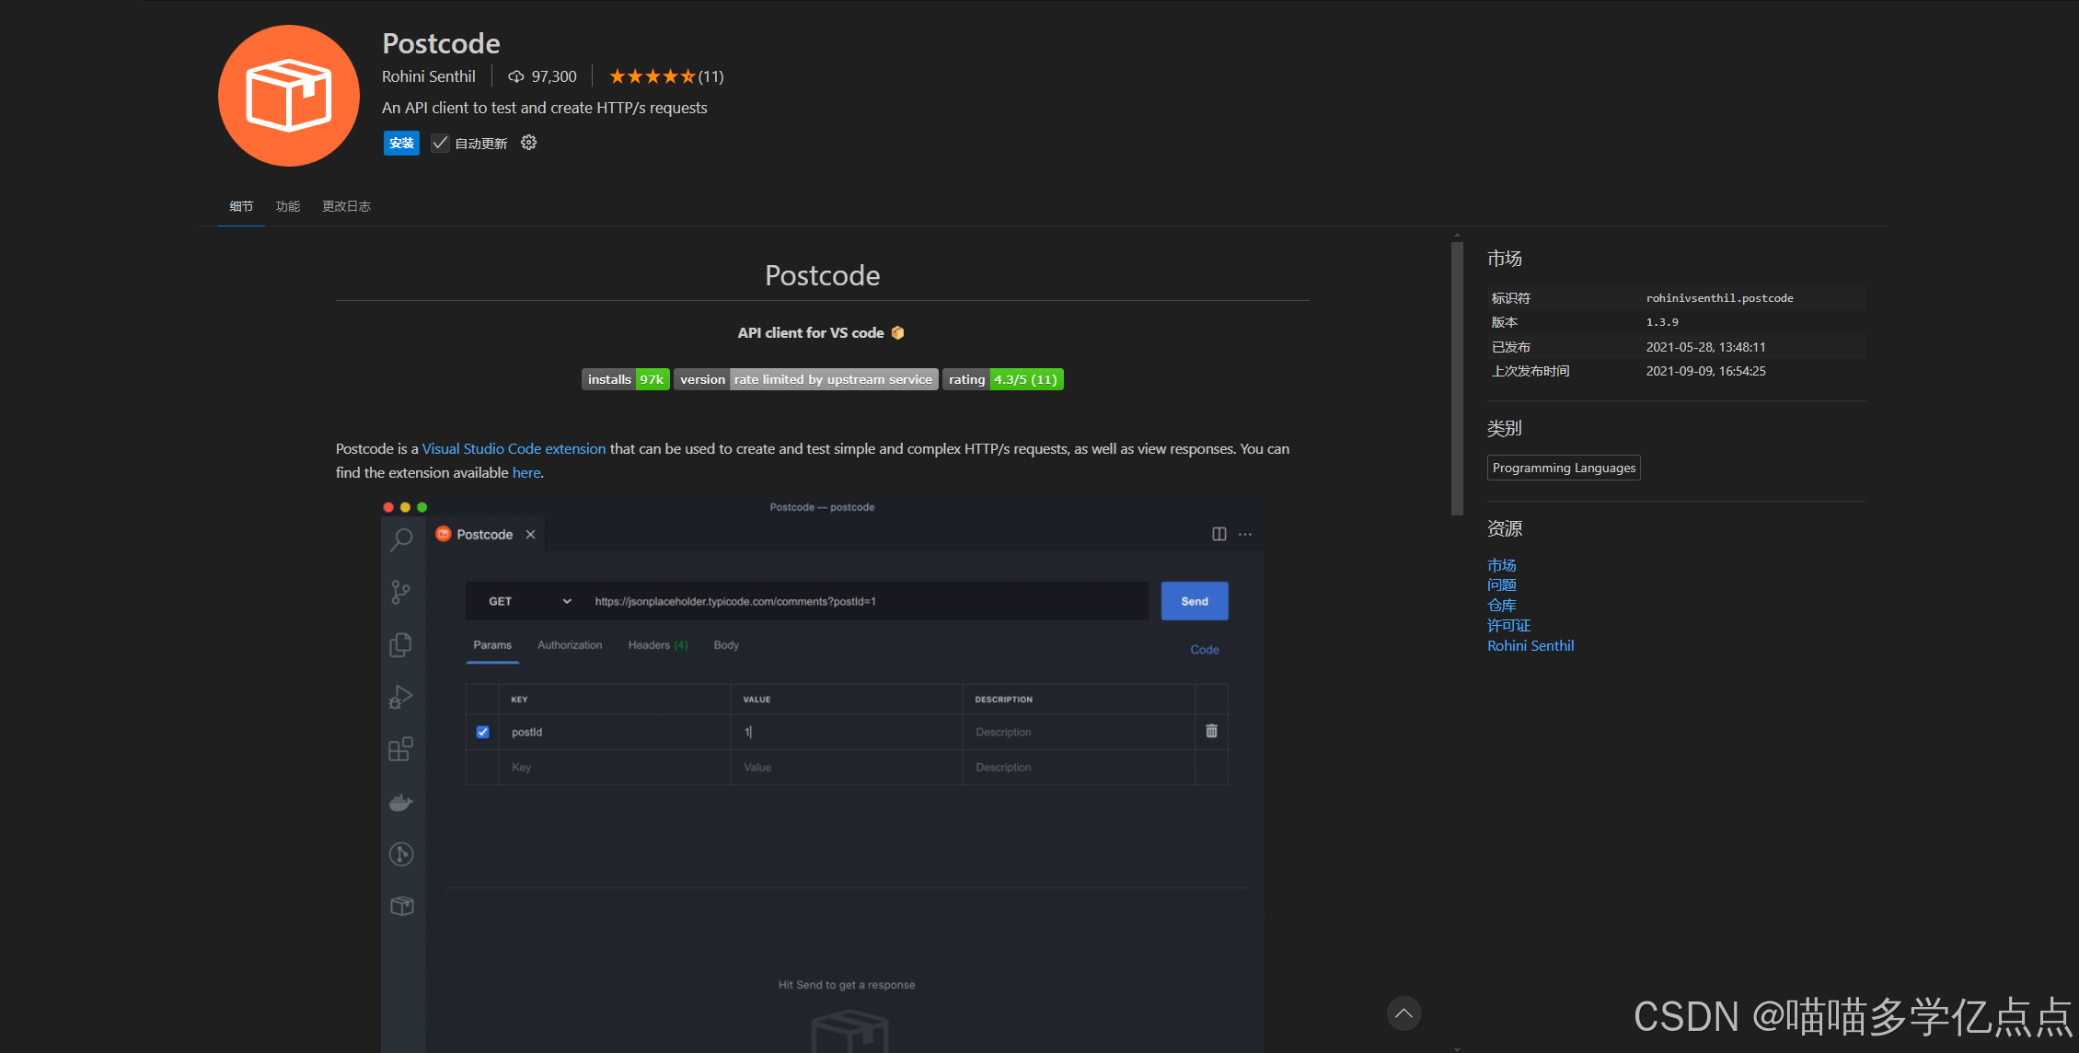The height and width of the screenshot is (1053, 2079).
Task: Open the extension settings gear icon
Action: (528, 143)
